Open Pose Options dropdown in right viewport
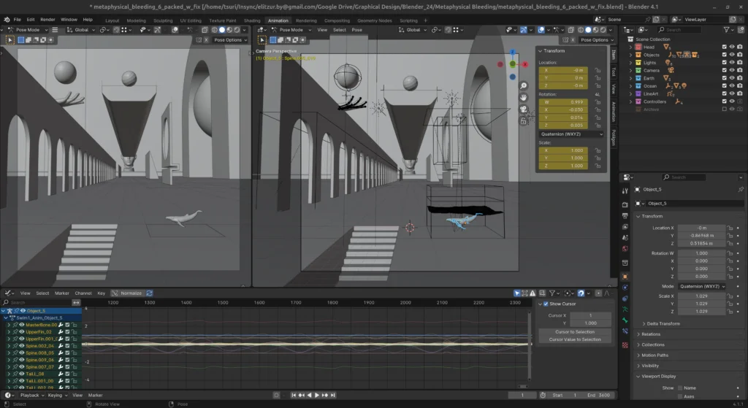 (595, 40)
